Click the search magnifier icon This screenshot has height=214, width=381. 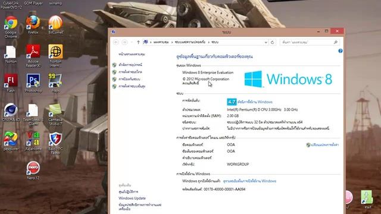point(336,42)
